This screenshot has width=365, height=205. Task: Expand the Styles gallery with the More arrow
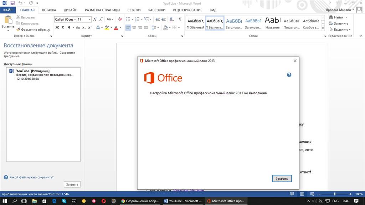tap(323, 28)
